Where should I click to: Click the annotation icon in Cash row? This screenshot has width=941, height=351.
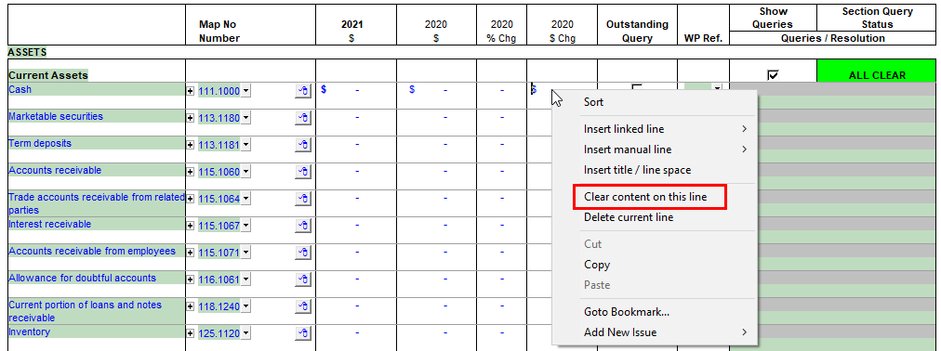point(304,91)
